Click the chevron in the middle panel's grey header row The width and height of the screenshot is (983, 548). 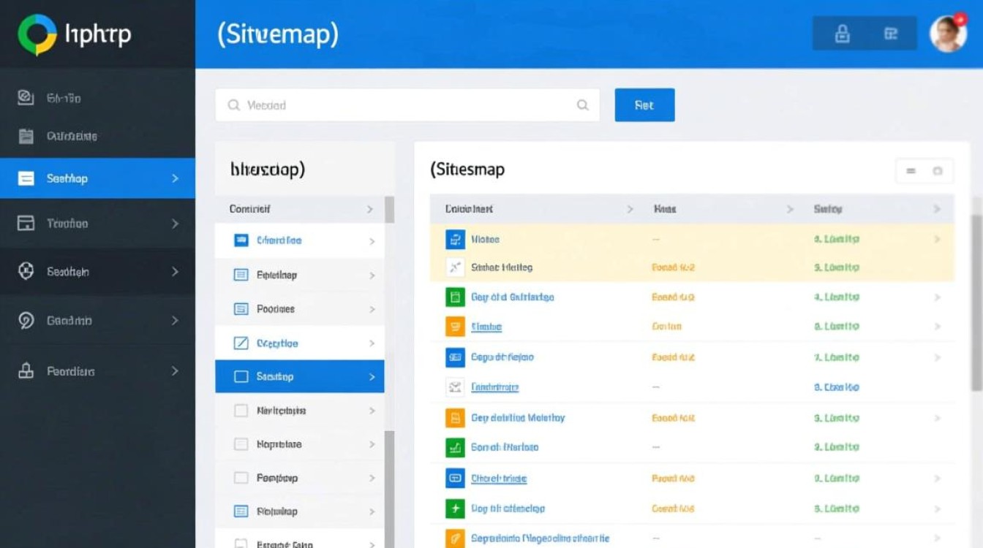[x=370, y=210]
